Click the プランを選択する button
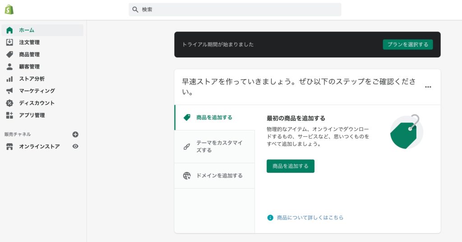 [408, 44]
